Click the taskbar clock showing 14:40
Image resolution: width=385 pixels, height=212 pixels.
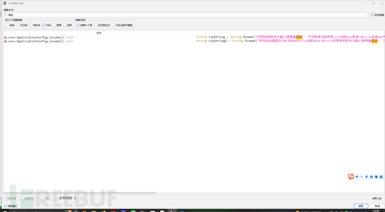[376, 211]
